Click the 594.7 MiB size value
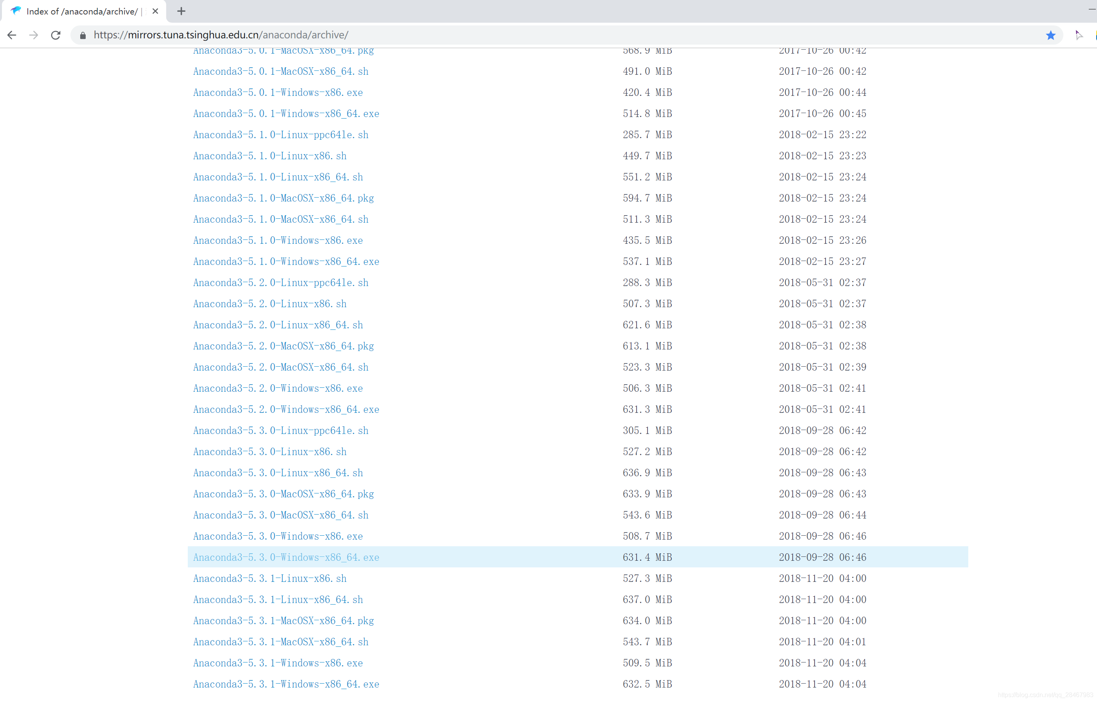The height and width of the screenshot is (702, 1097). click(x=647, y=198)
